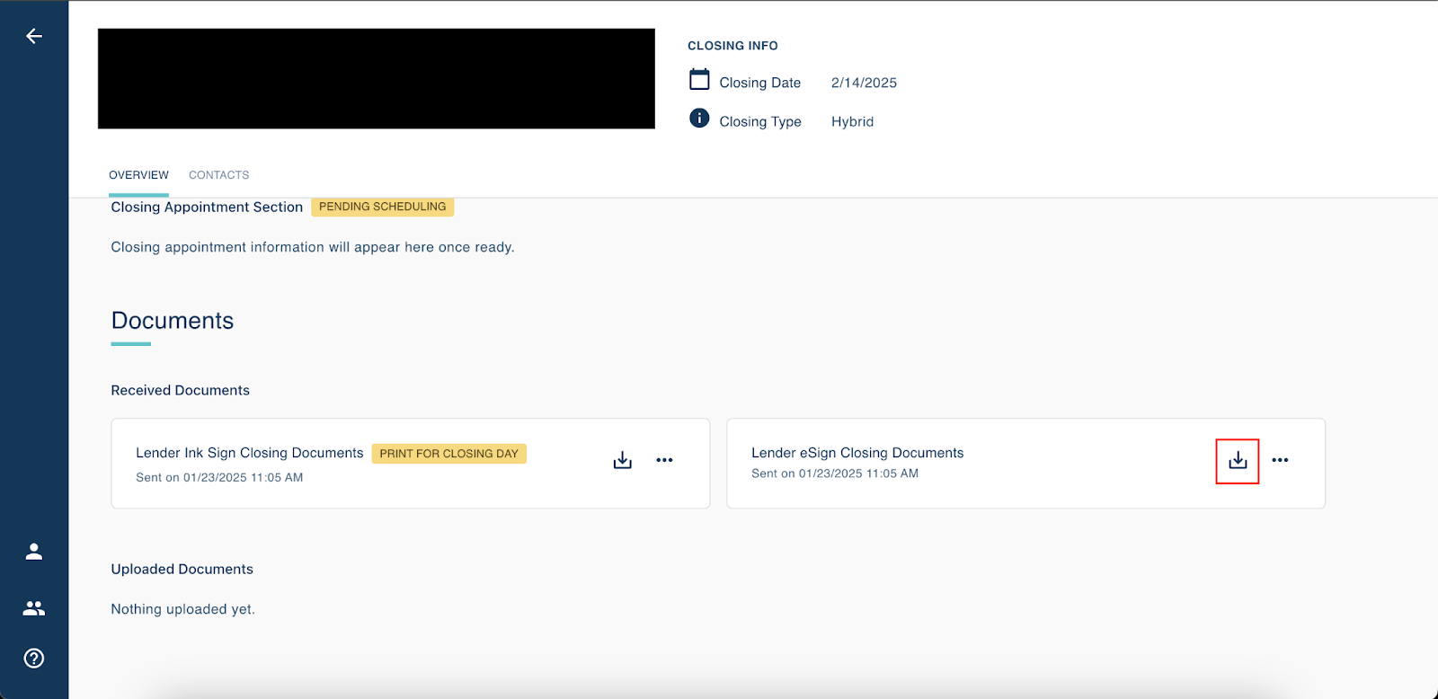Click the Nothing uploaded yet text
The height and width of the screenshot is (699, 1438).
[182, 609]
